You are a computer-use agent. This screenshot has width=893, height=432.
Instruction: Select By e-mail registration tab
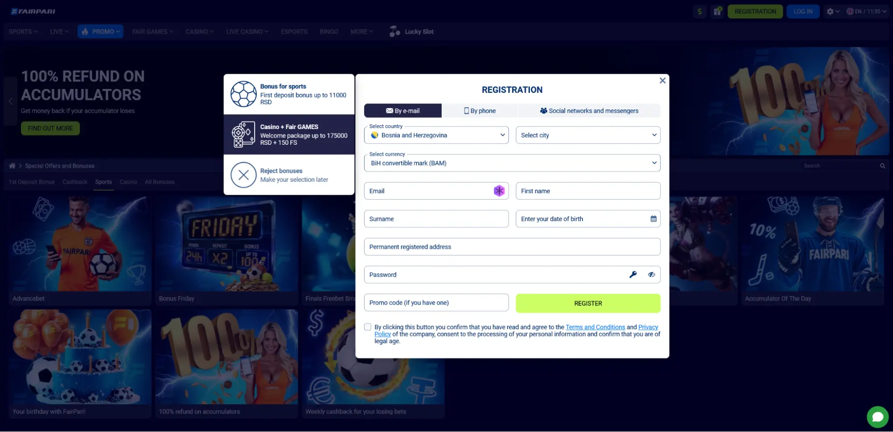click(x=402, y=111)
